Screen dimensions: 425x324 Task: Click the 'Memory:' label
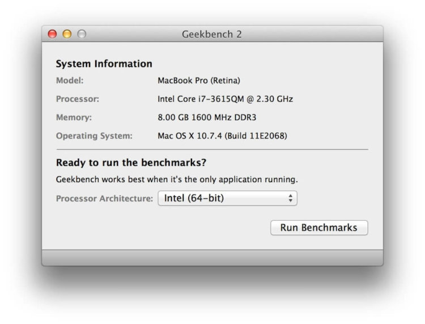[x=74, y=117]
